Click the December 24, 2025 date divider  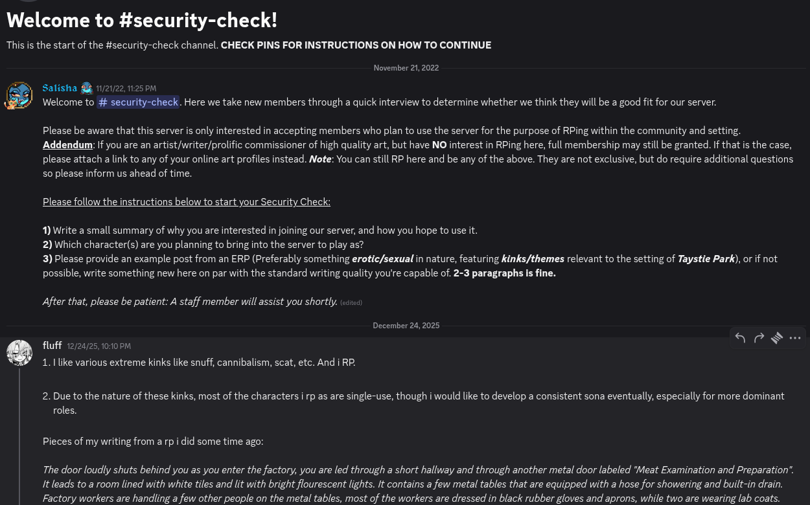[406, 326]
